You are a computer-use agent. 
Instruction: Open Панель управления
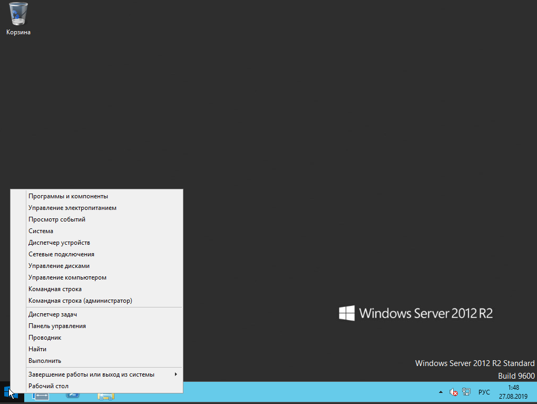[57, 326]
